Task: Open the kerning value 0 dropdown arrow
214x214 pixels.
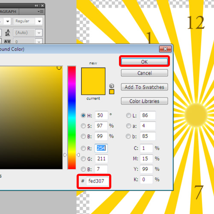Action: click(x=39, y=42)
